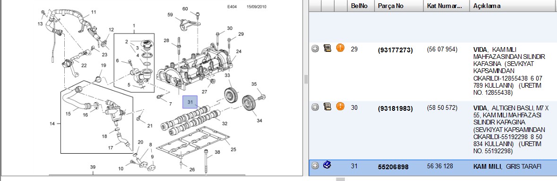The image size is (557, 181).
Task: Expand row 31 with the plus icon
Action: (315, 165)
